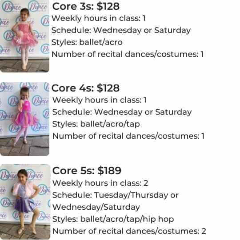
Task: Open the Core 5s dancer photo
Action: coord(25,202)
